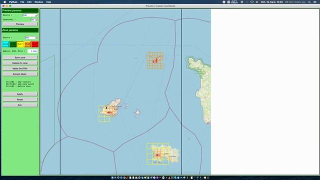Open the Edit menu
The width and height of the screenshot is (320, 180).
pos(29,2)
